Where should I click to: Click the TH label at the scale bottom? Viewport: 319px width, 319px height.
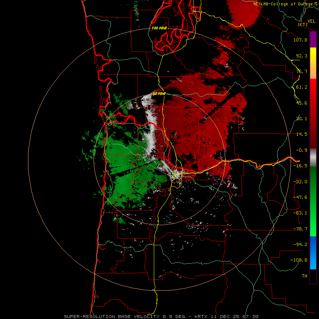[x=304, y=276]
